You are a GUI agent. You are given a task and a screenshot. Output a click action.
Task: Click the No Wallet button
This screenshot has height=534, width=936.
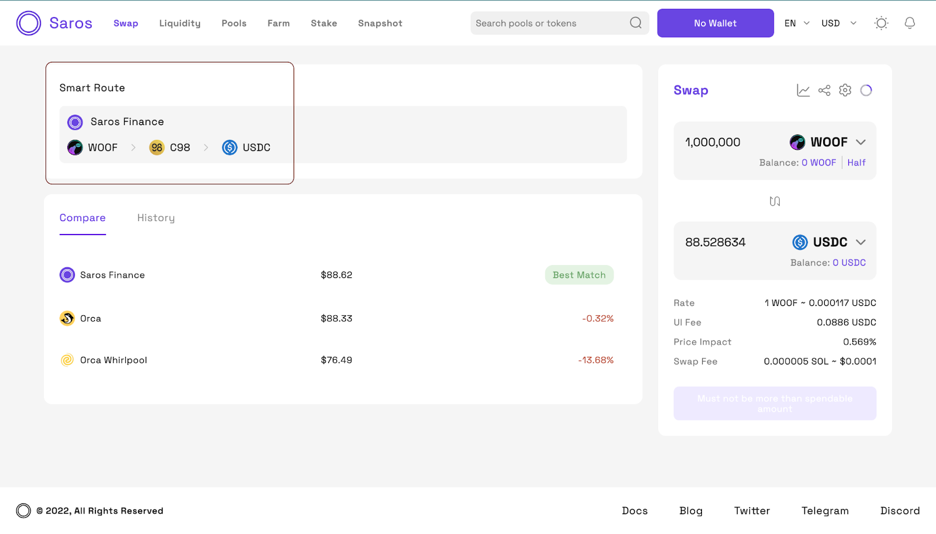(715, 23)
